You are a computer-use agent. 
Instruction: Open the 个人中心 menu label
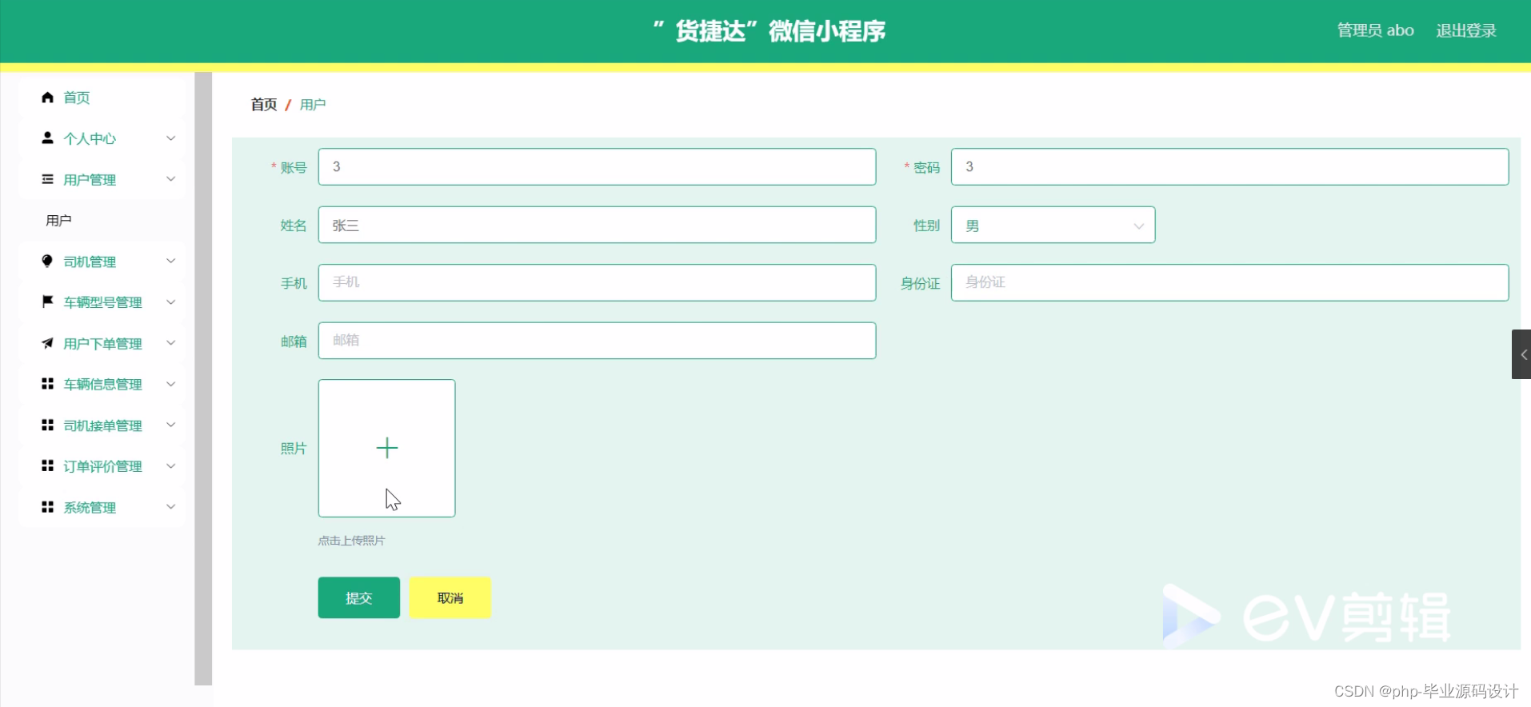pyautogui.click(x=90, y=138)
